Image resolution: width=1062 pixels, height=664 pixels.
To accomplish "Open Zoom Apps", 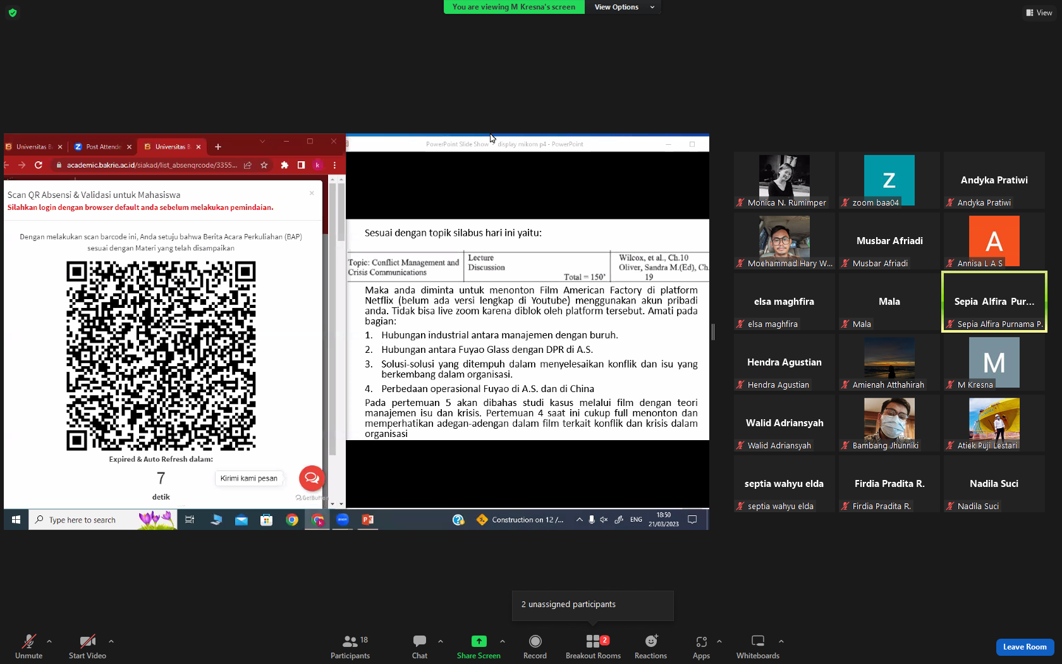I will 701,646.
